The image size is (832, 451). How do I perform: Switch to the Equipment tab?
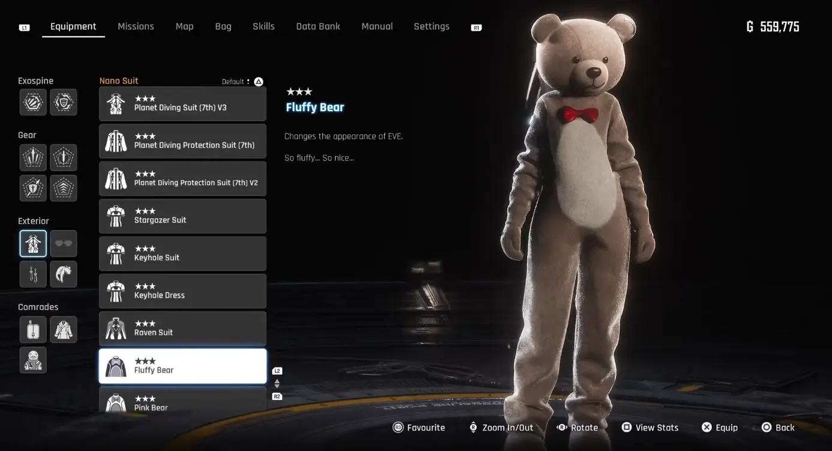coord(73,26)
